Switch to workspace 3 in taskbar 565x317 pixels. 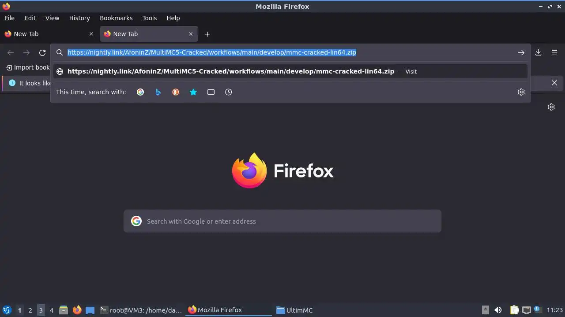[41, 310]
